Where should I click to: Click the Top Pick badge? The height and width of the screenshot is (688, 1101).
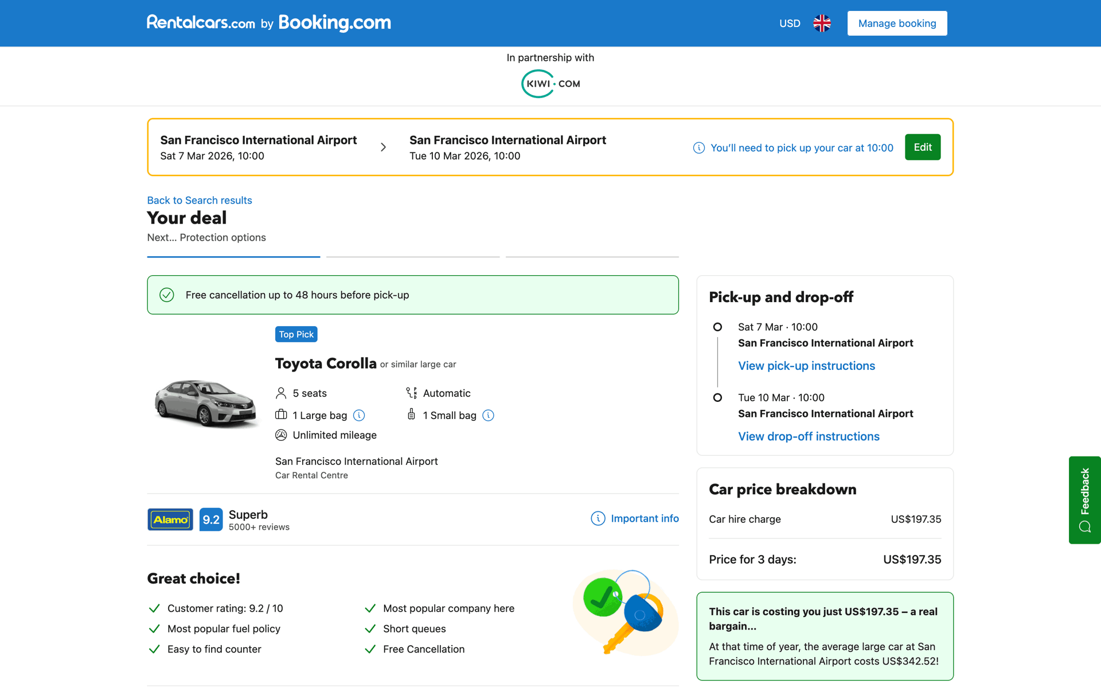(296, 334)
